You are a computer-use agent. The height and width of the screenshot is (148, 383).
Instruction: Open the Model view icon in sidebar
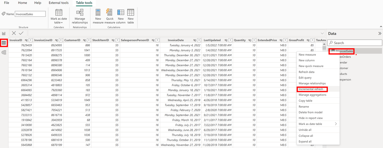click(x=4, y=52)
